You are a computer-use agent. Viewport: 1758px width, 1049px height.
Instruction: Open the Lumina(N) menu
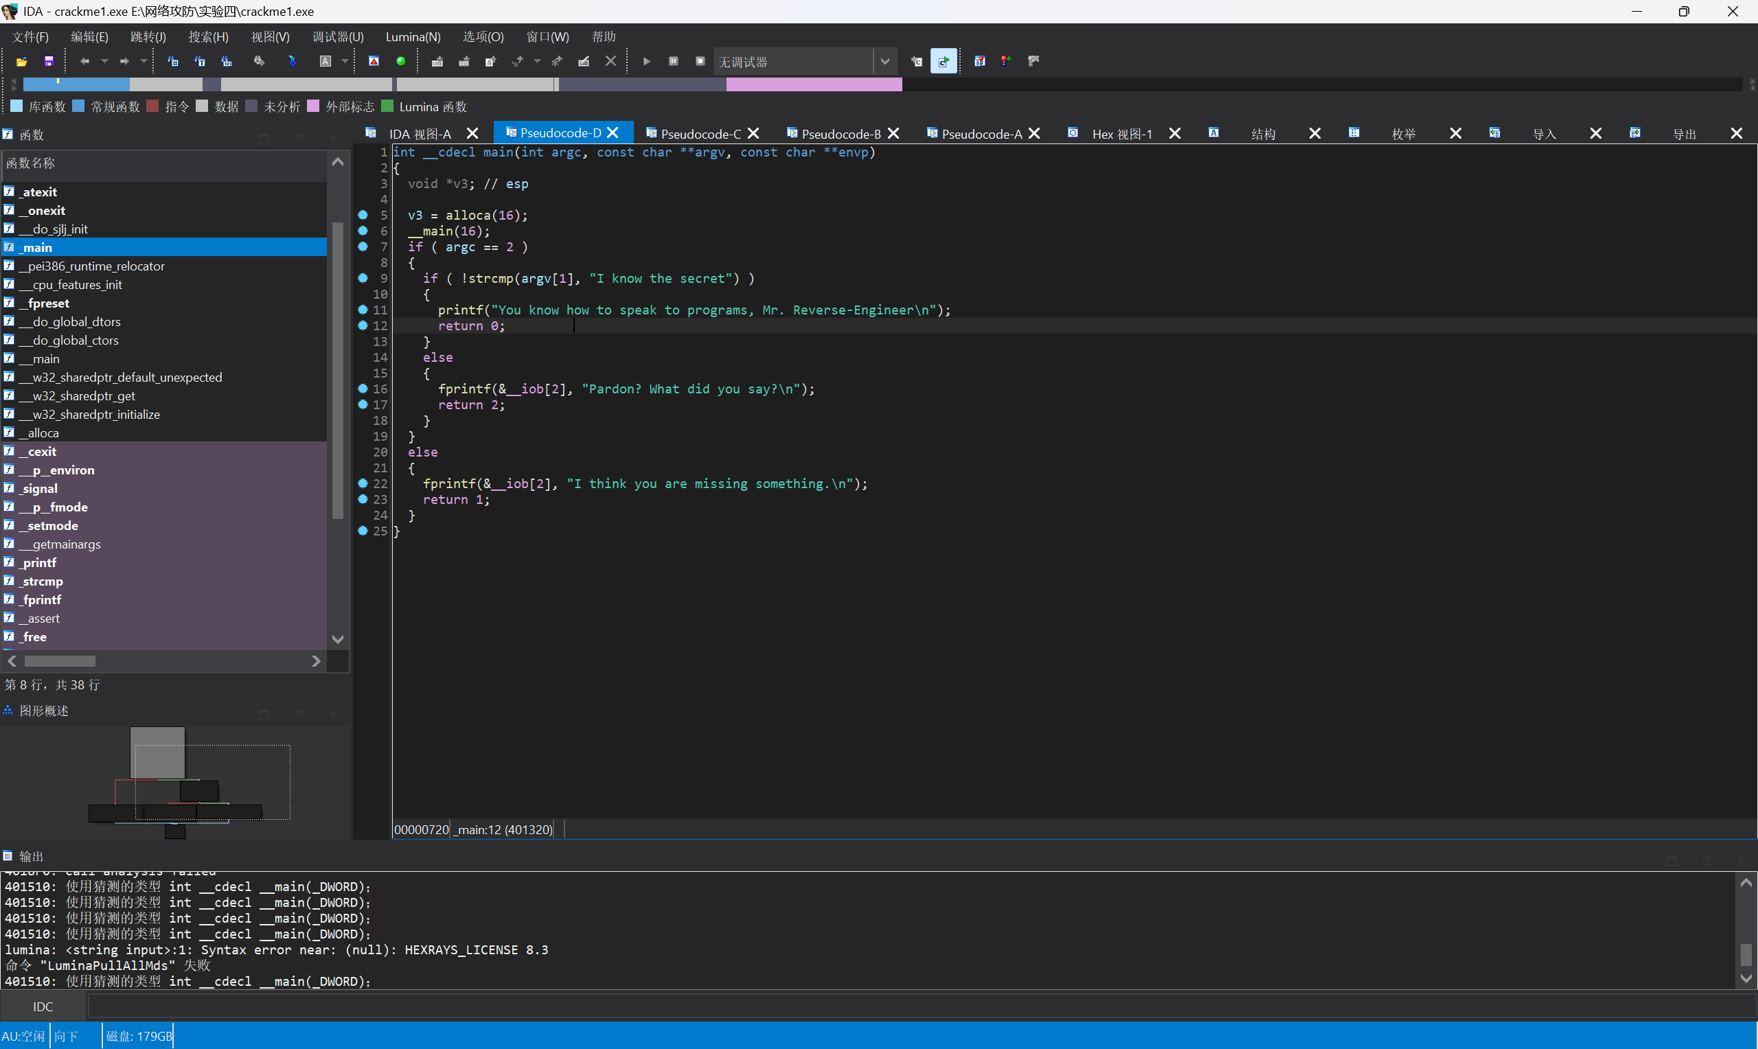[x=413, y=37]
